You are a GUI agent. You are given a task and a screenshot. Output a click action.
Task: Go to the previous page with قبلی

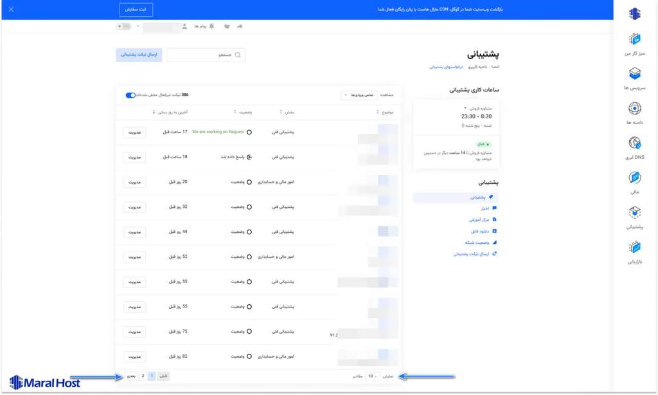coord(163,376)
